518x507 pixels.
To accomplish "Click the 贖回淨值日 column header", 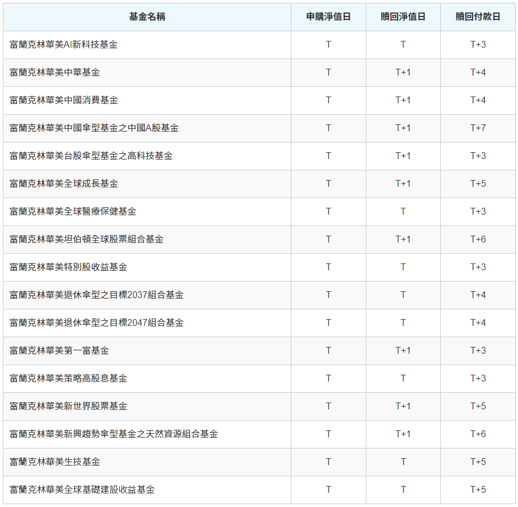I will pyautogui.click(x=403, y=16).
